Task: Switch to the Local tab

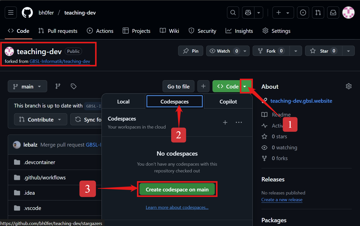Action: coord(123,101)
